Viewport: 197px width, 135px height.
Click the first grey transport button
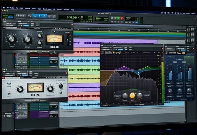[112, 18]
